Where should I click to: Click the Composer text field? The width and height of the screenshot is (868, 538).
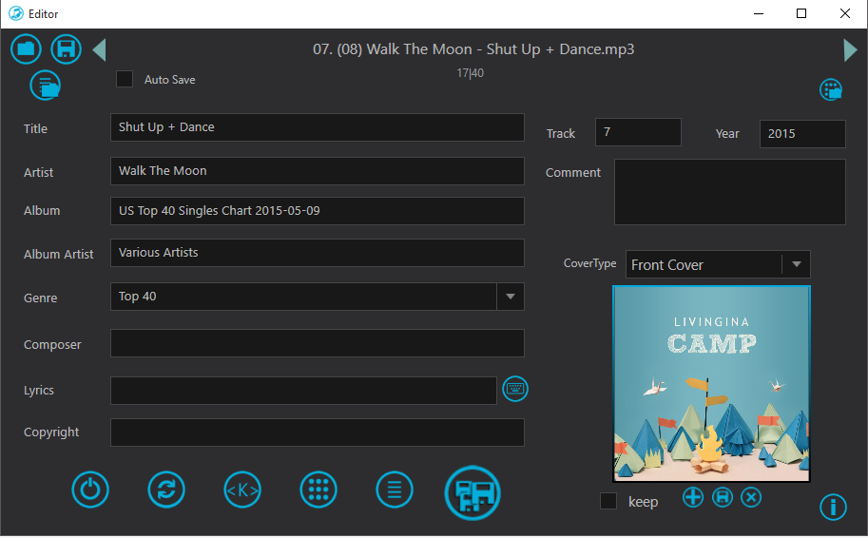(317, 343)
